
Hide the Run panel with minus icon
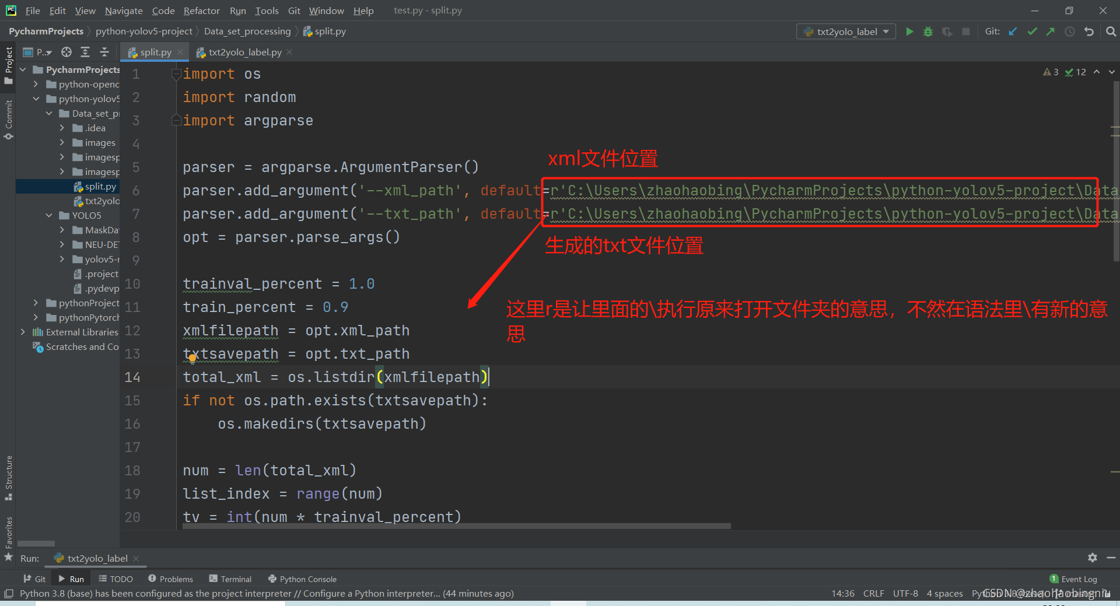click(x=1111, y=558)
